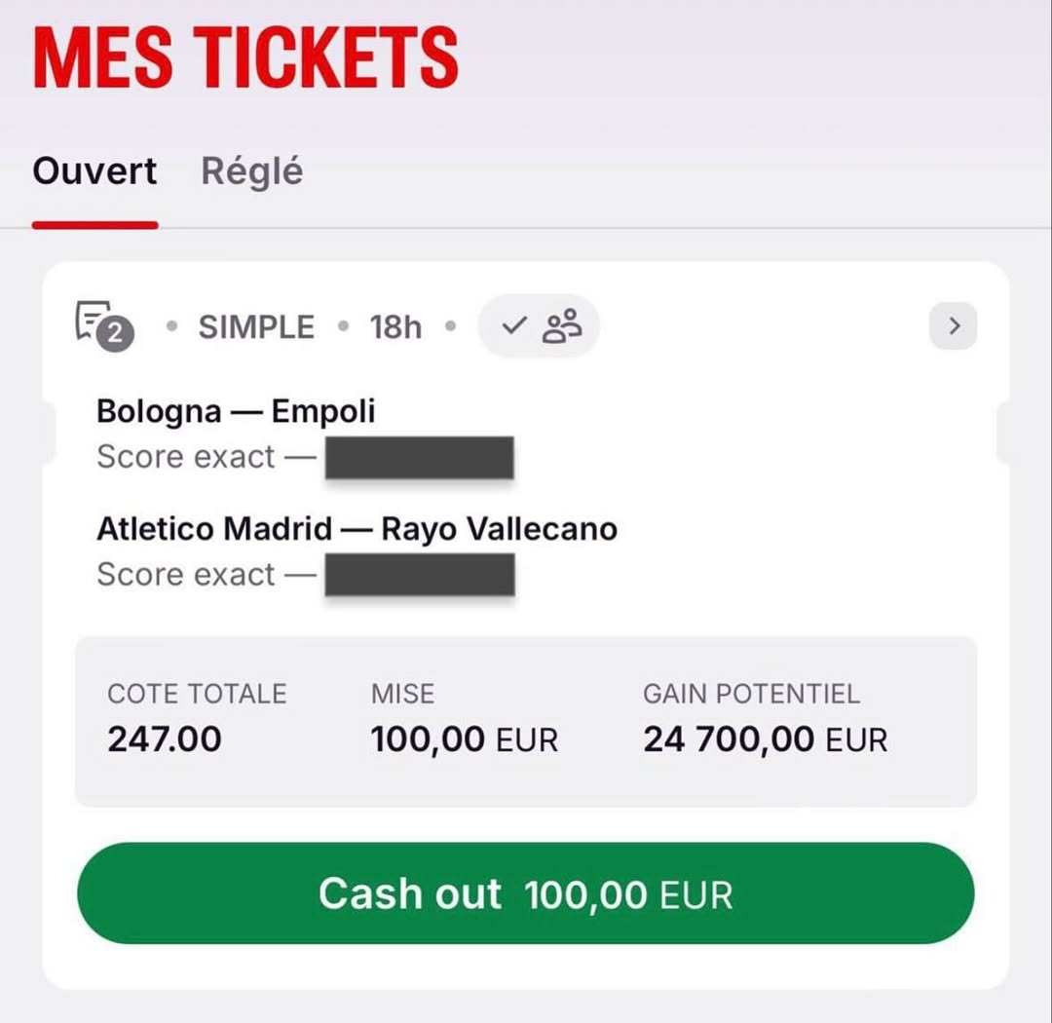Tap the green Cash out 100,00 EUR button
This screenshot has height=1023, width=1052.
526,892
